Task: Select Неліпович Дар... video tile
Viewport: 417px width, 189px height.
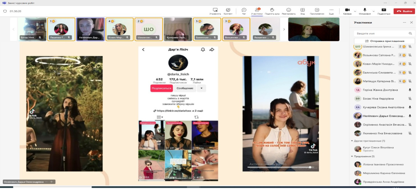Action: click(90, 29)
